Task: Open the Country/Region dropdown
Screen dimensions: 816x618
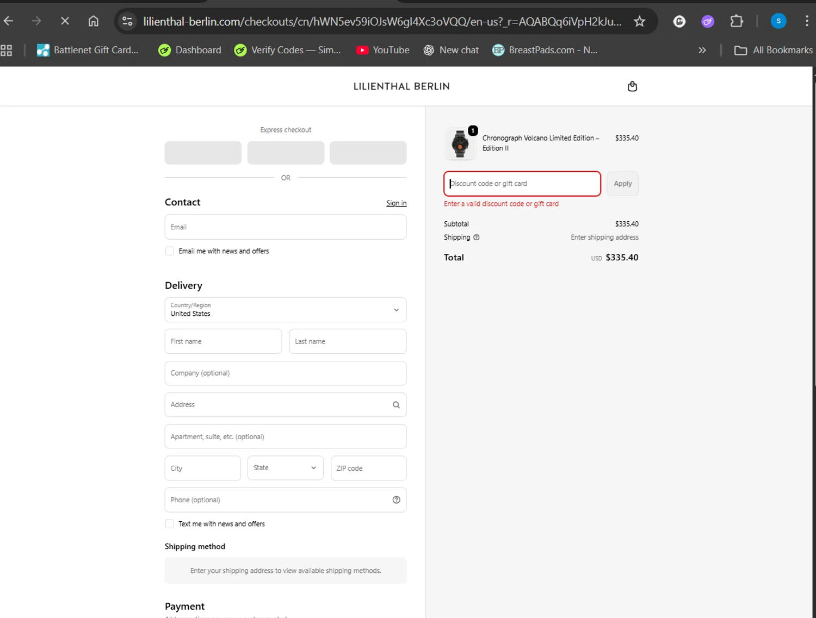Action: [286, 310]
